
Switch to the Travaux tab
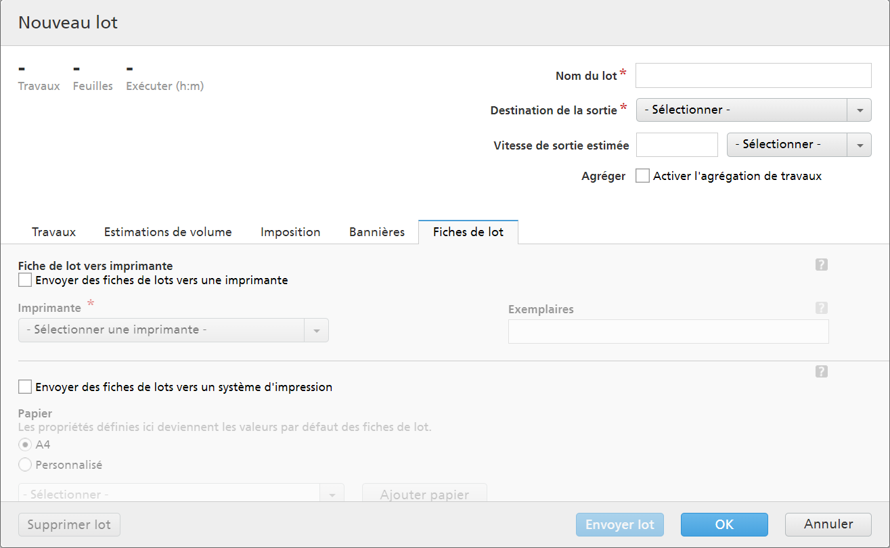click(x=53, y=232)
